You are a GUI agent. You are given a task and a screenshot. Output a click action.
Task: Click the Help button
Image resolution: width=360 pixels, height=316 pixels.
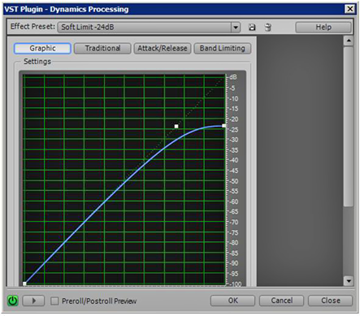click(x=323, y=27)
